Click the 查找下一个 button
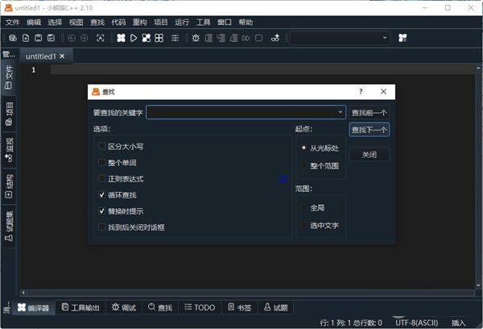The width and height of the screenshot is (483, 329). click(369, 130)
